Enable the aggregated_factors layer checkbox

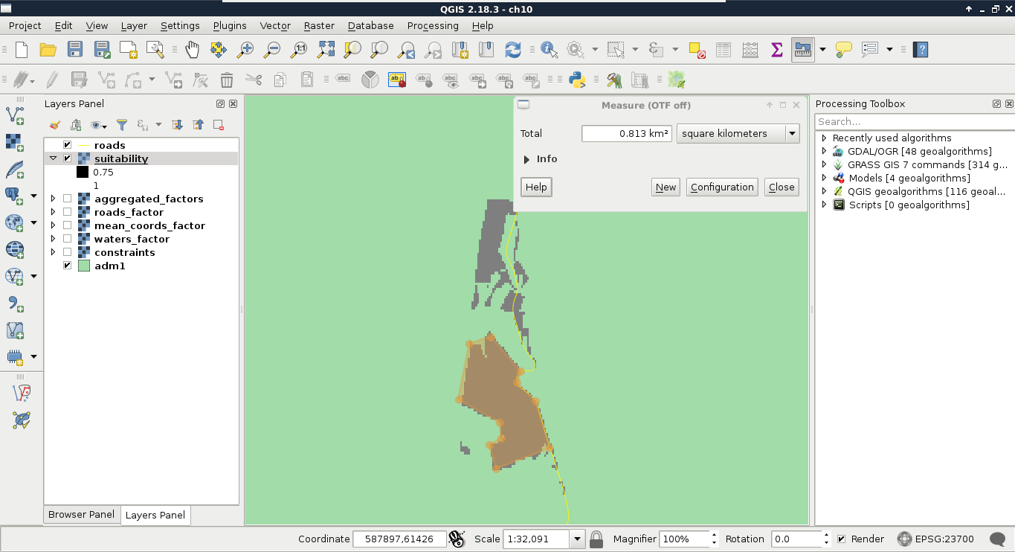click(x=68, y=199)
